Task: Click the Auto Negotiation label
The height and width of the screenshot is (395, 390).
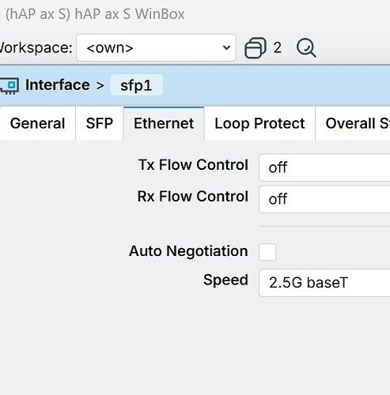Action: [188, 251]
